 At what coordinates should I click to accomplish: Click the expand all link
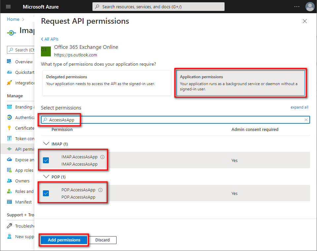pos(299,107)
